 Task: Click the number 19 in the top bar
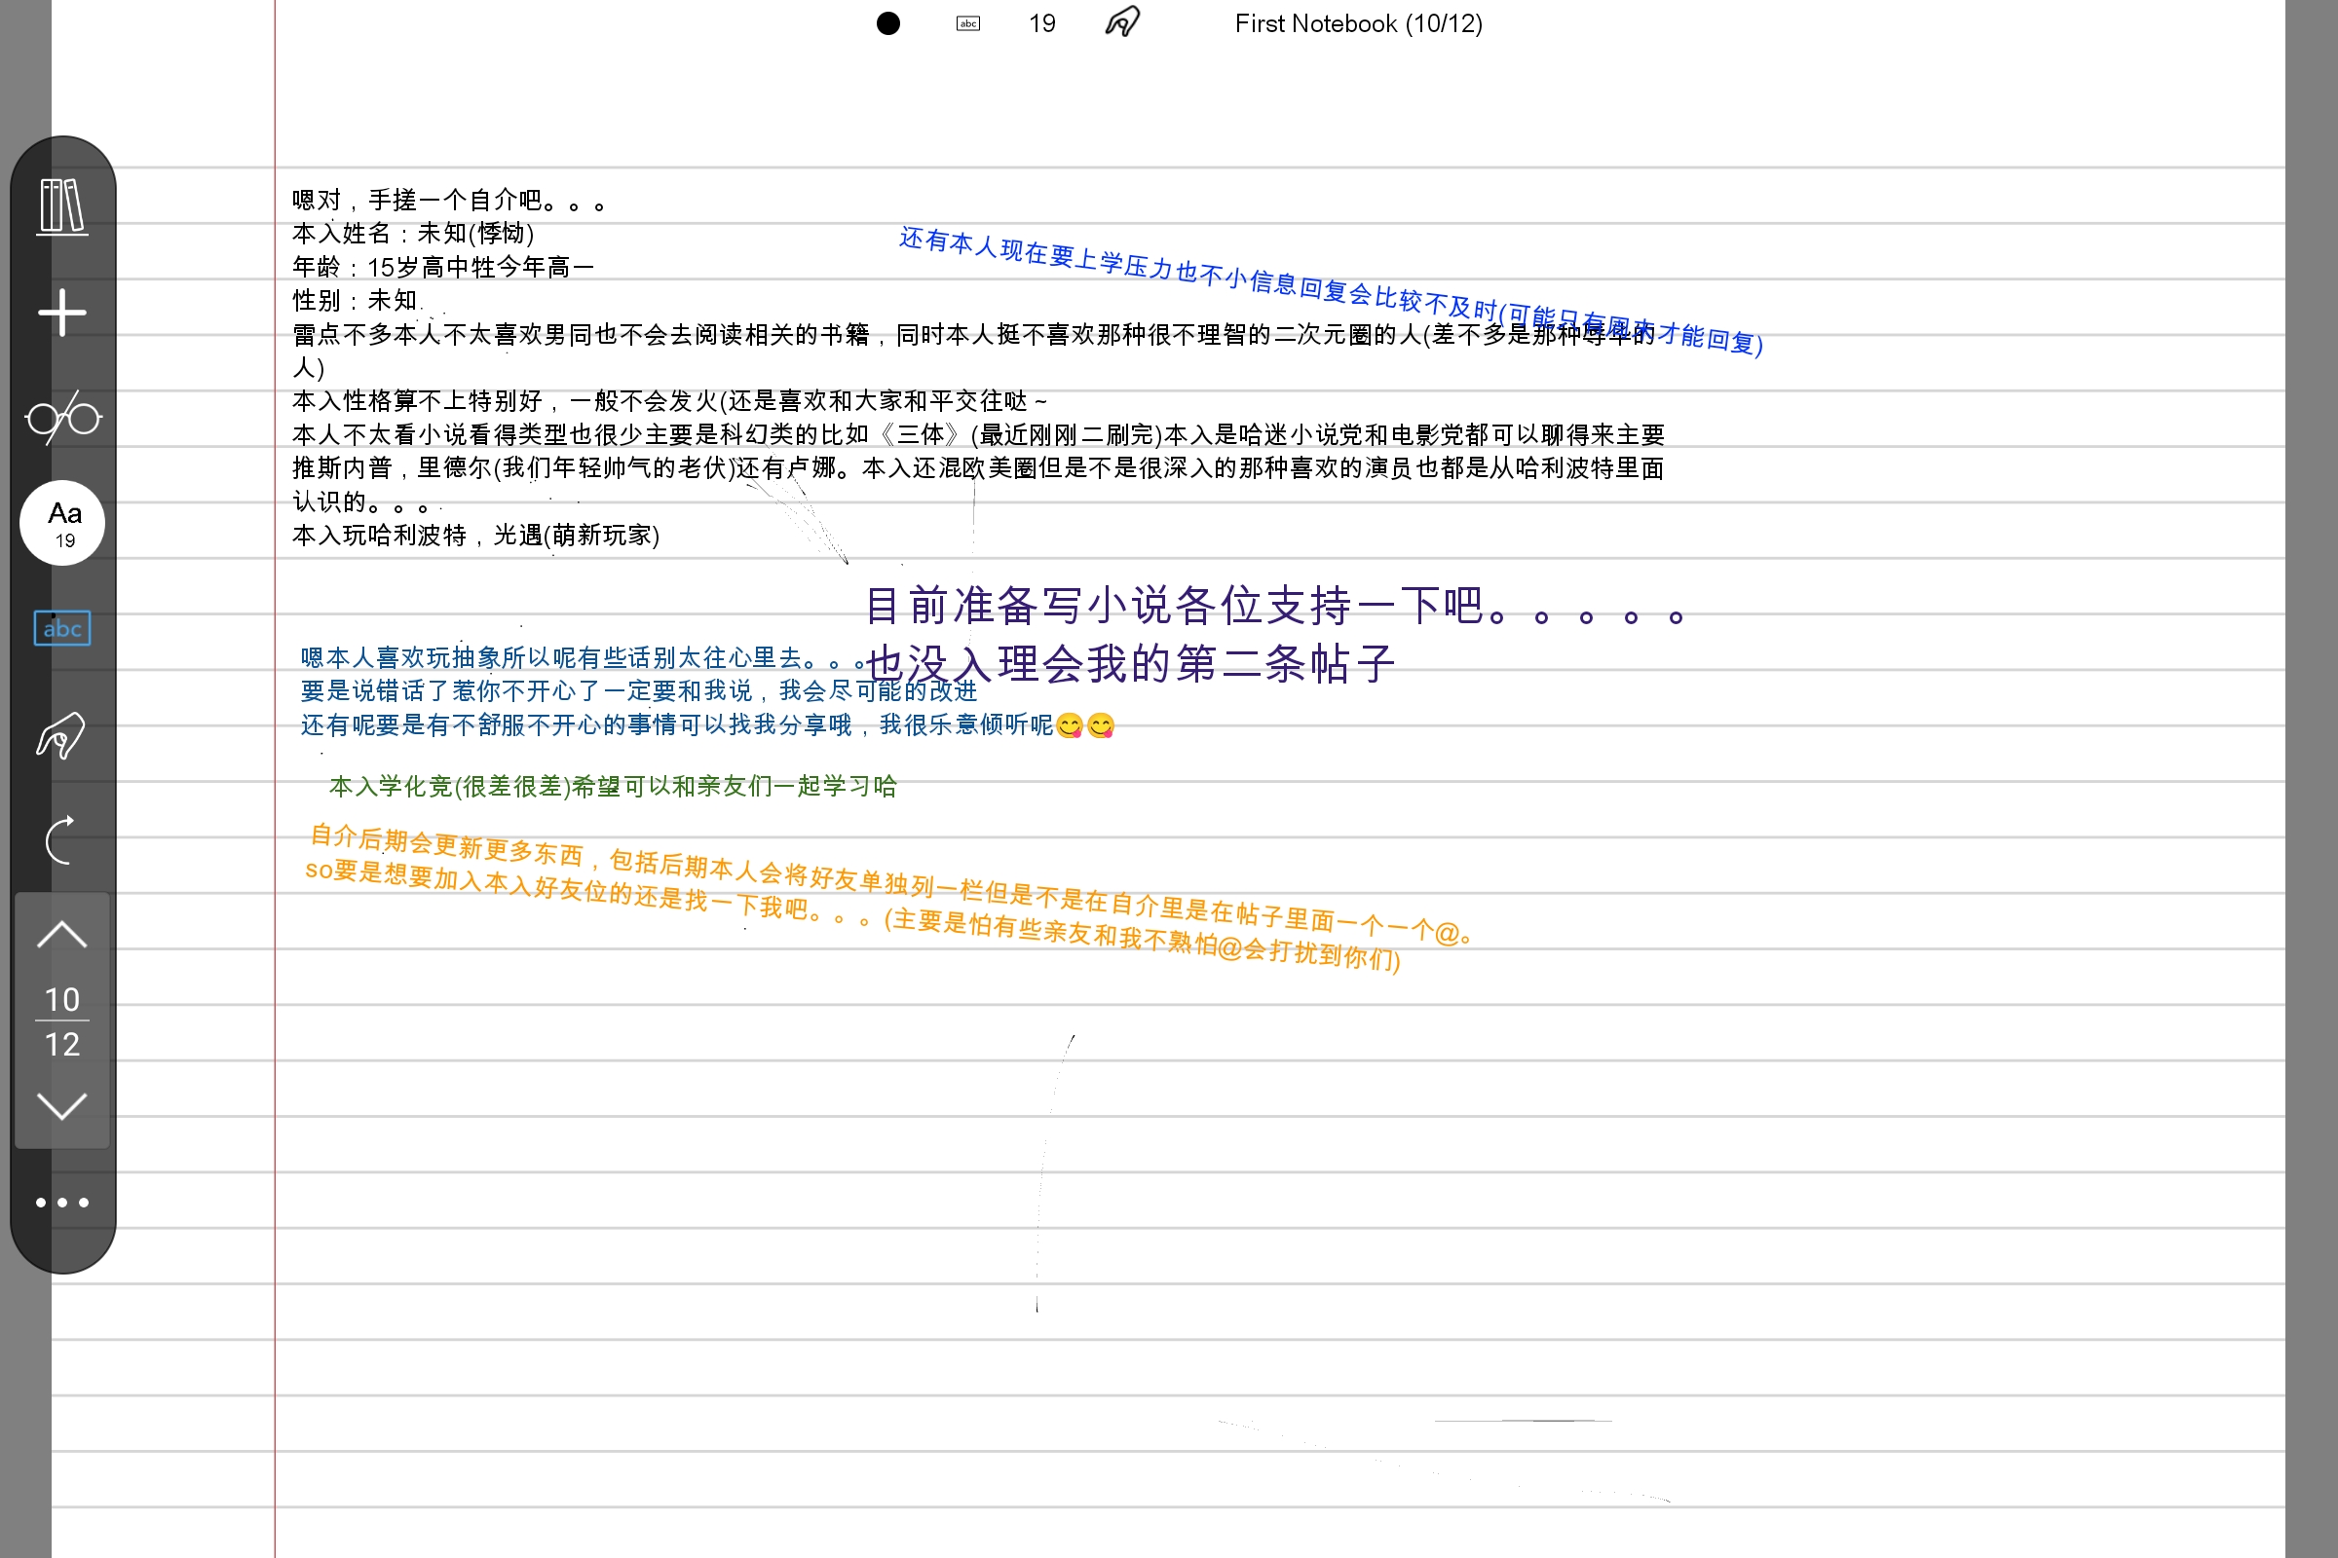(1040, 21)
